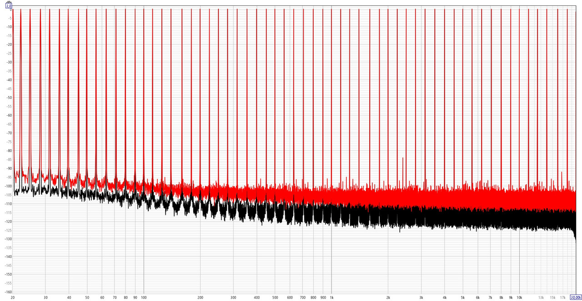Click the 500 label on frequency axis
This screenshot has width=582, height=301.
tap(275, 298)
